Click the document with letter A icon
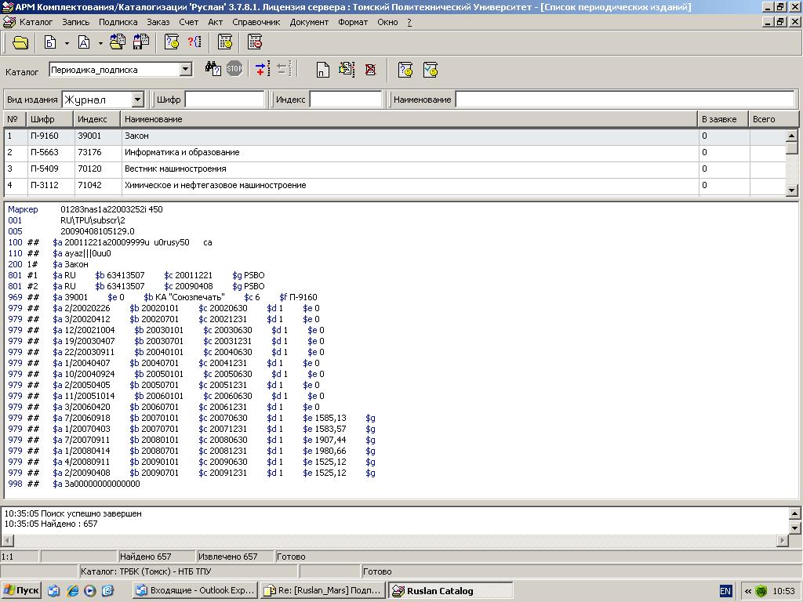 coord(82,42)
